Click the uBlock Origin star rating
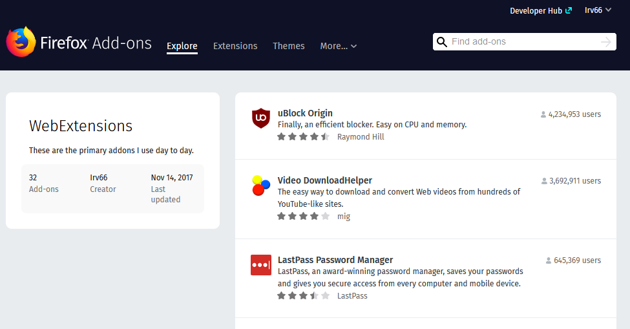 pos(303,136)
